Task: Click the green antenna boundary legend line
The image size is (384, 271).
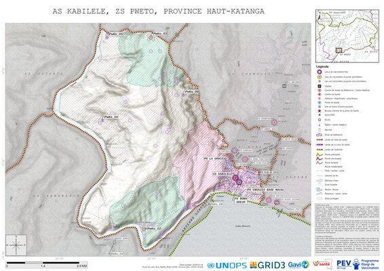Action: (x=320, y=150)
